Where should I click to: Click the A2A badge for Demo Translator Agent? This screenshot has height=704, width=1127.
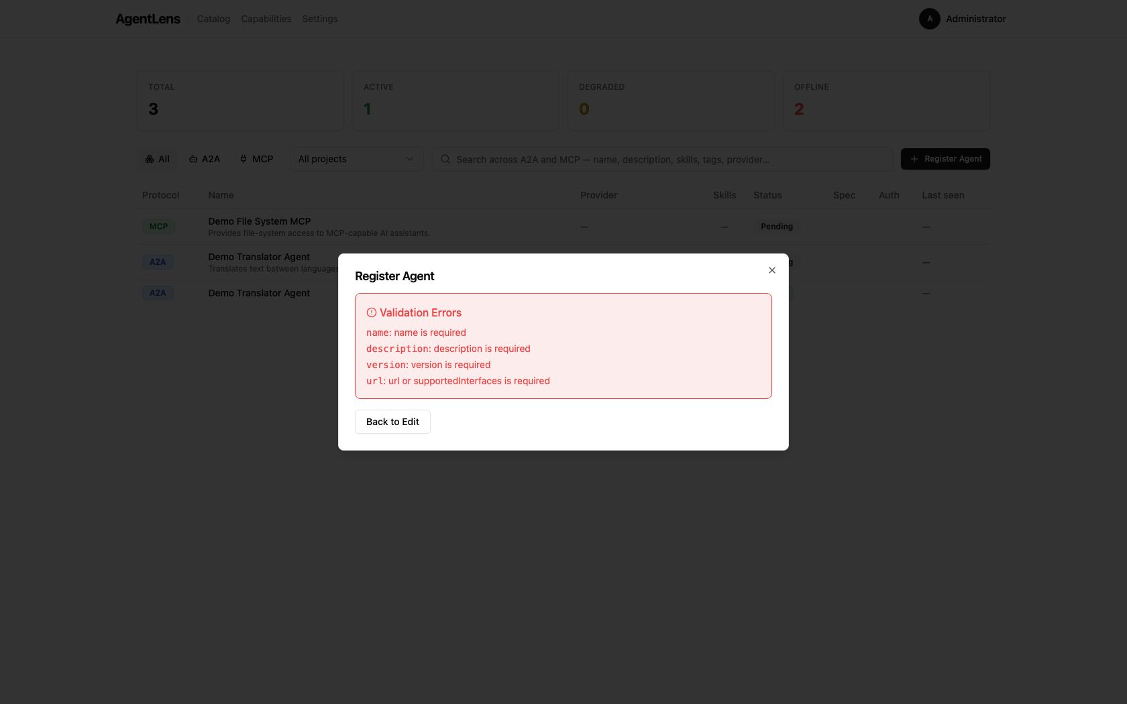point(158,262)
